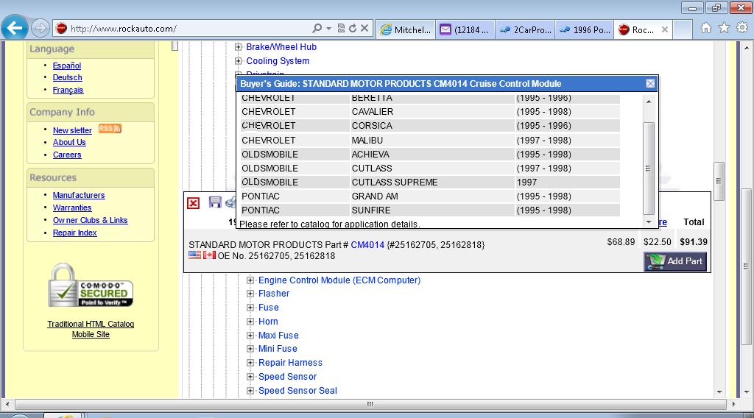The height and width of the screenshot is (418, 754).
Task: Click the save floppy disk icon
Action: tap(215, 202)
